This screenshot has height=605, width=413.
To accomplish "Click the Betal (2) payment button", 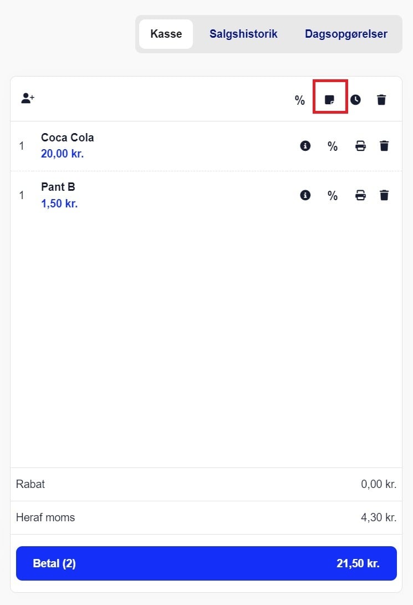I will point(206,563).
